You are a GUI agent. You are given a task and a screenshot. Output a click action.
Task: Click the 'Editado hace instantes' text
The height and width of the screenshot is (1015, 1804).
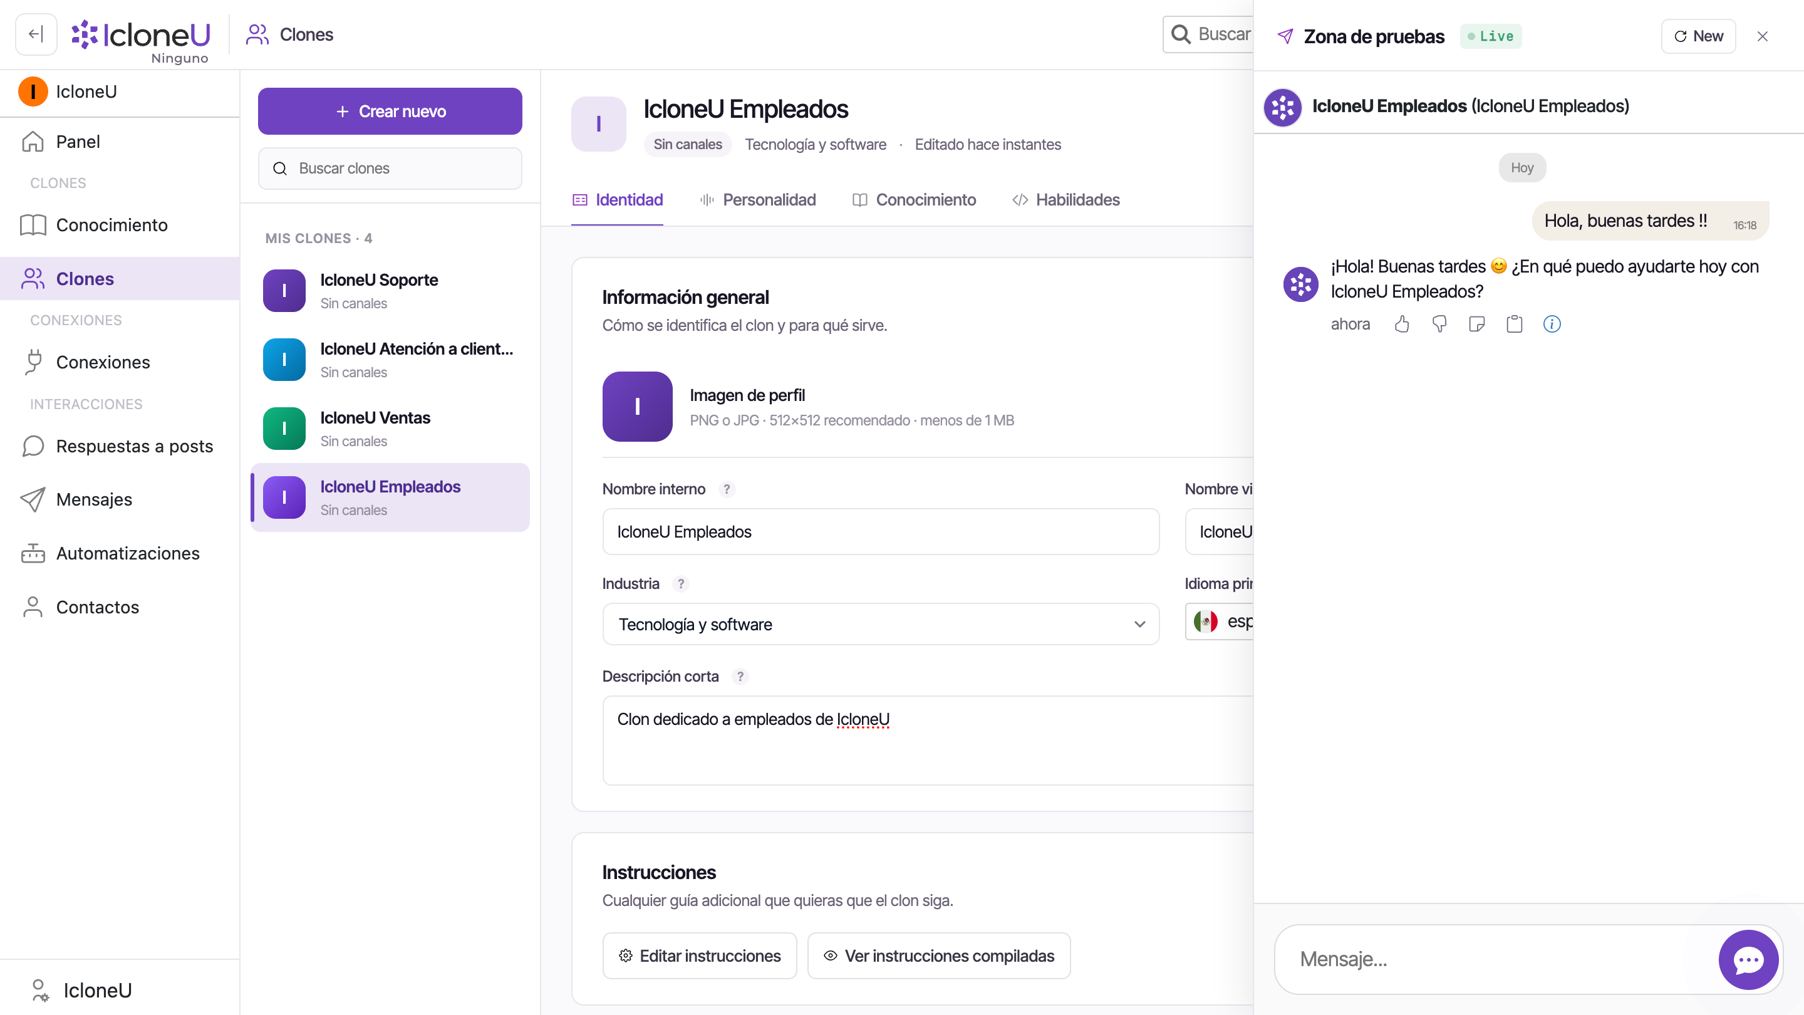pyautogui.click(x=987, y=144)
